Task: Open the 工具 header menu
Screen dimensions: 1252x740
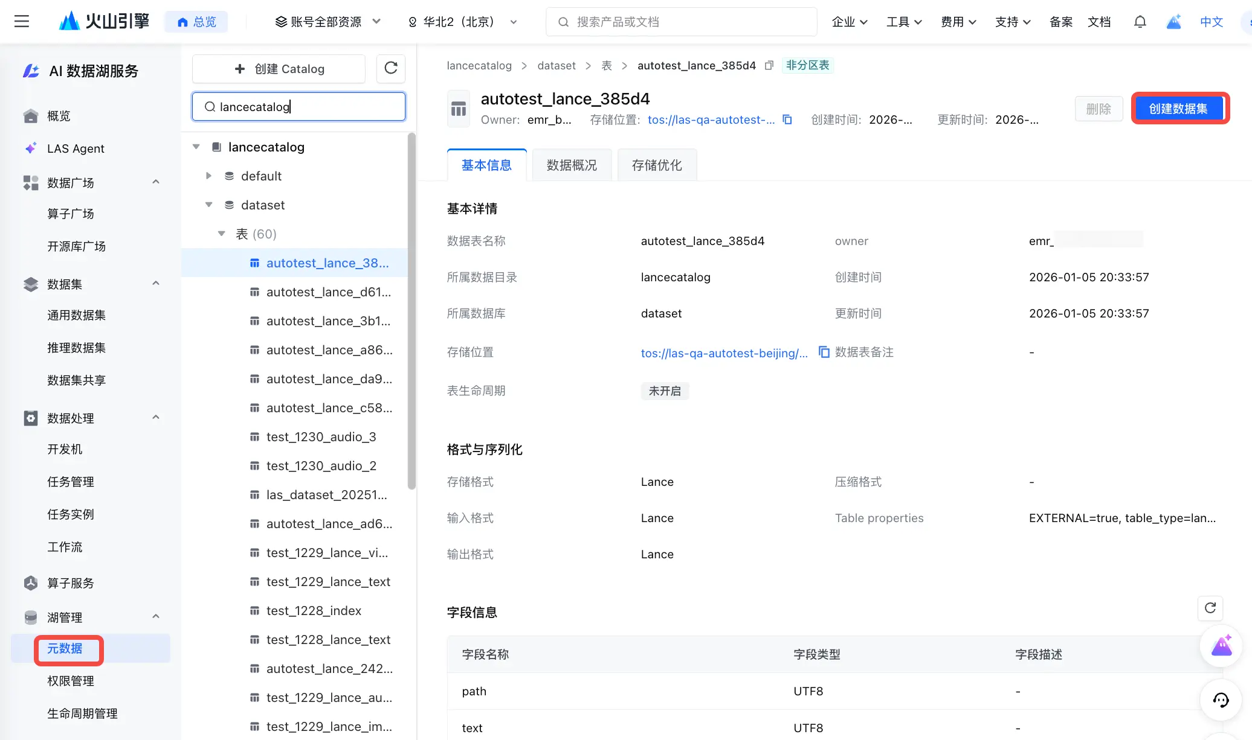Action: tap(904, 22)
